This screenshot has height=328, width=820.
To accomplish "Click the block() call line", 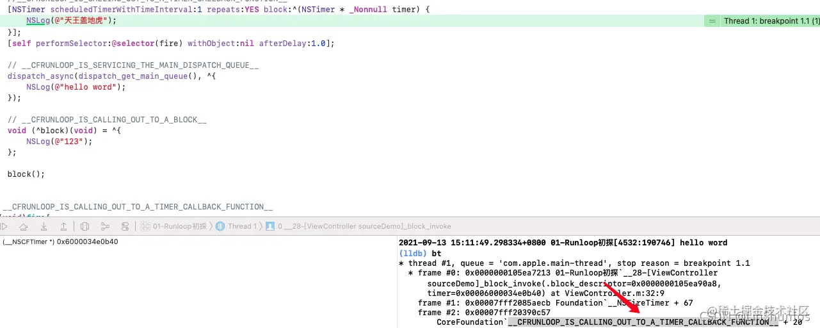I will [26, 174].
